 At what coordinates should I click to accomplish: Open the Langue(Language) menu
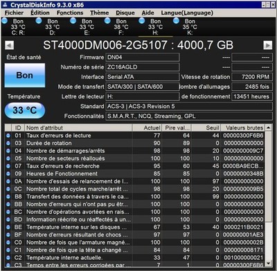pyautogui.click(x=187, y=13)
